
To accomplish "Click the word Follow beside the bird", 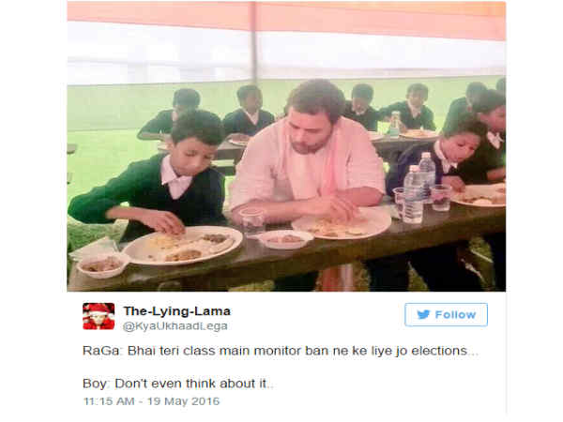I will pyautogui.click(x=455, y=315).
